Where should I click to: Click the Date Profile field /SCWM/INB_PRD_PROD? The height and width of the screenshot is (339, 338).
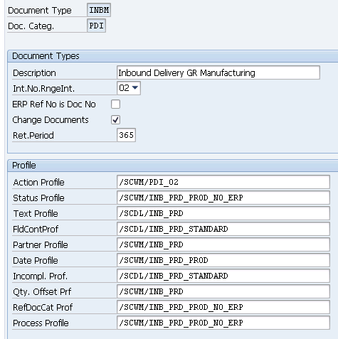[x=223, y=260]
